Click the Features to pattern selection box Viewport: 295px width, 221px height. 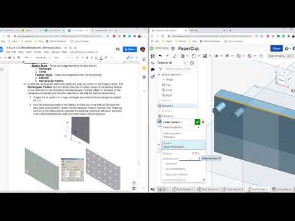[184, 136]
